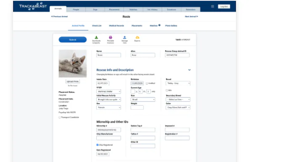Click the Upload Photo button
Image resolution: width=289 pixels, height=162 pixels.
[73, 81]
